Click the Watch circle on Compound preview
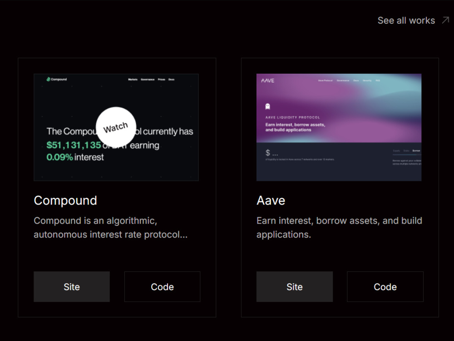Image resolution: width=454 pixels, height=341 pixels. coord(116,127)
